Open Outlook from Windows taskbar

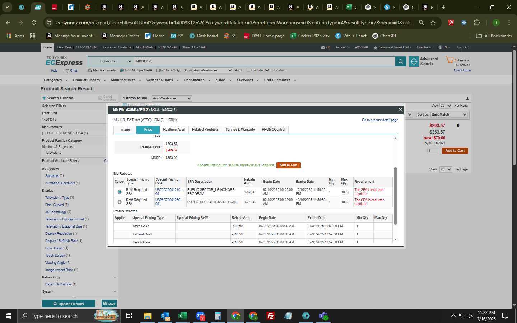click(165, 316)
